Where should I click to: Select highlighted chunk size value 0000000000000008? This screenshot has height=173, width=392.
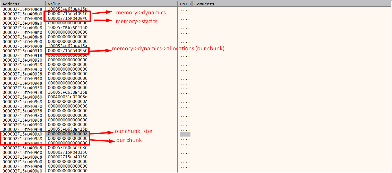68,134
